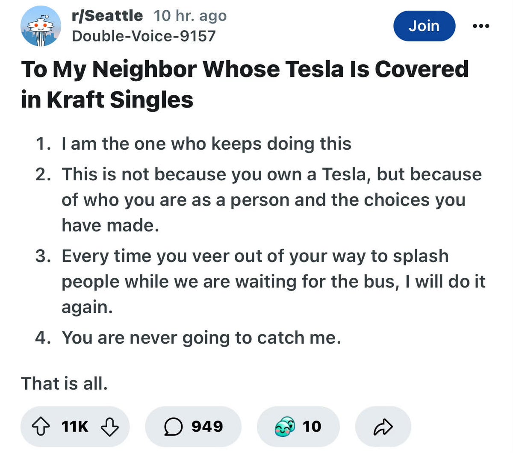Click the third list item about splashing people

click(x=273, y=281)
